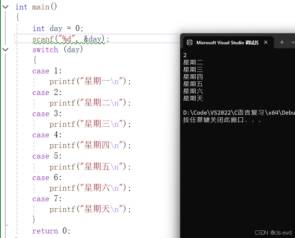The height and width of the screenshot is (238, 295).
Task: Click the printf 星期一 statement
Action: pos(90,81)
